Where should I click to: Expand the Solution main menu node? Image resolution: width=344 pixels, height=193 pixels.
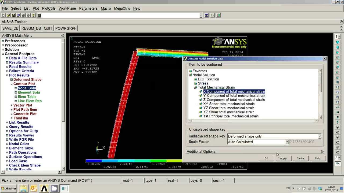3,50
